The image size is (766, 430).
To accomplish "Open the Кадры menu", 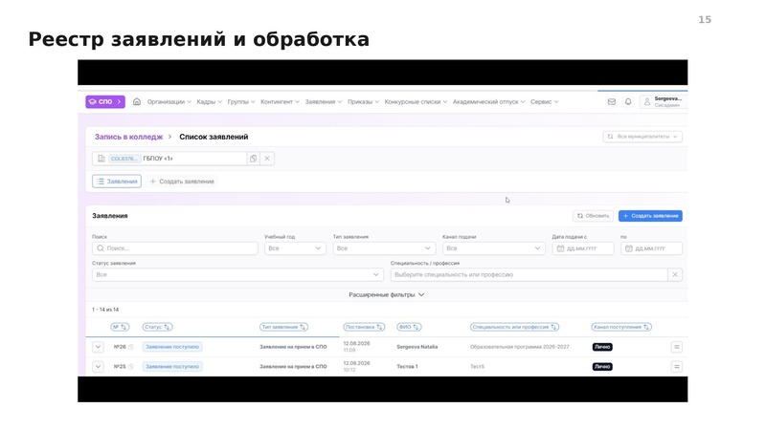I will (209, 102).
